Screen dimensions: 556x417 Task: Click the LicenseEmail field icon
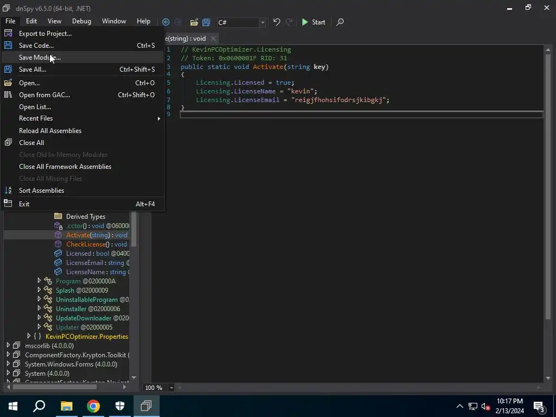click(58, 263)
